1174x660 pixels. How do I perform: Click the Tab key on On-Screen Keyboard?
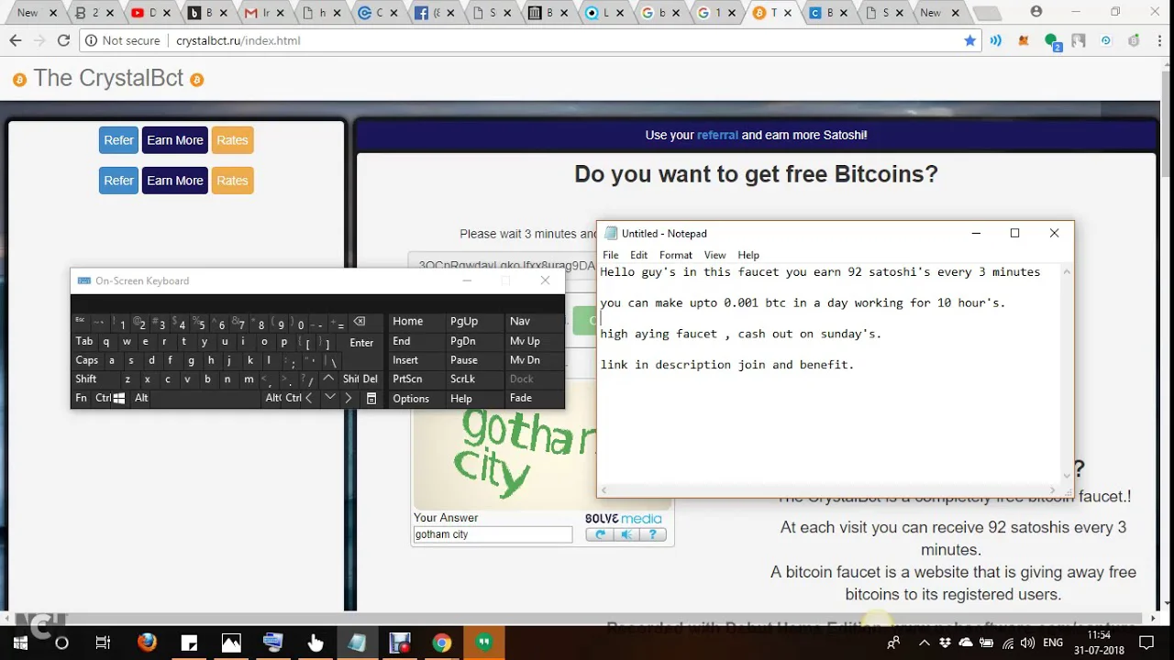[x=84, y=341]
